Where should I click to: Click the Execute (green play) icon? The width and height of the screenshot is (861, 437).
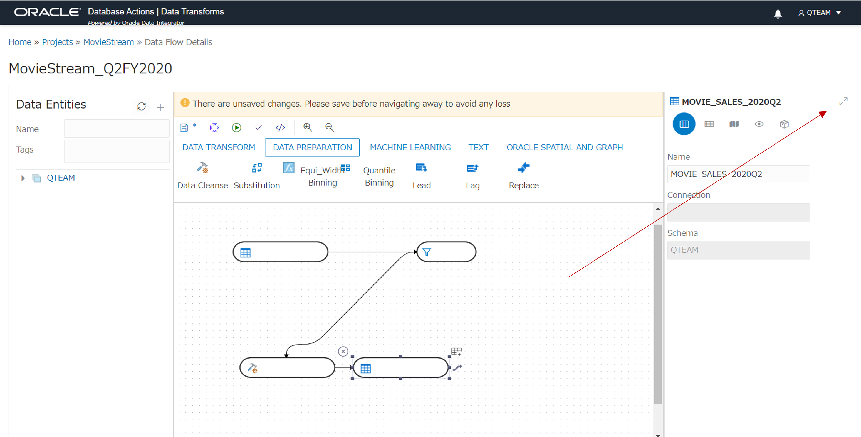pyautogui.click(x=236, y=127)
